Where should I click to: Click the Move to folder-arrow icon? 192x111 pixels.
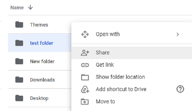click(x=85, y=102)
